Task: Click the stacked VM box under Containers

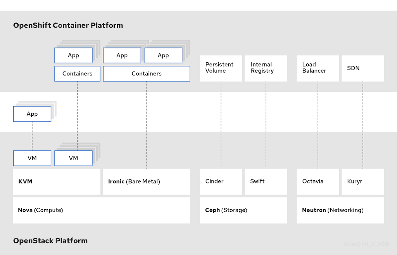Action: [73, 158]
